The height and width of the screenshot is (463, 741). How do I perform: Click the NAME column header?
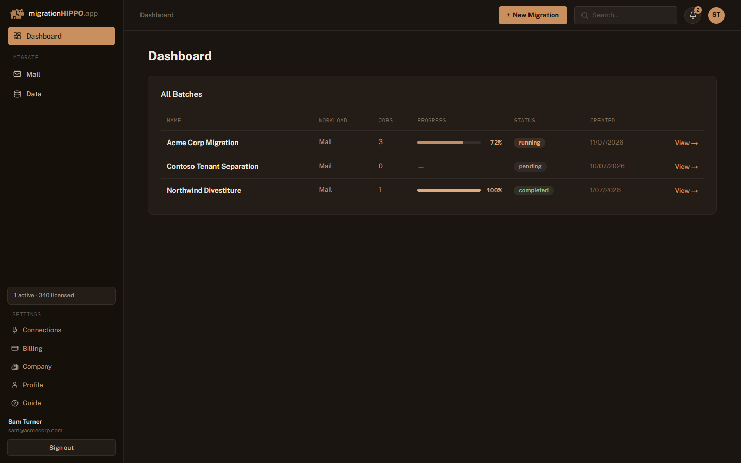[x=174, y=121]
